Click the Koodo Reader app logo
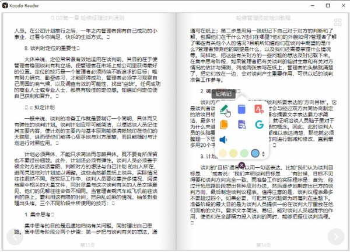Screen dimensions: 350x252 pos(5,6)
